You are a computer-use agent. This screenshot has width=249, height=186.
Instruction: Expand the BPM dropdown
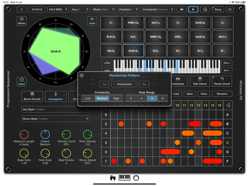pos(58,10)
